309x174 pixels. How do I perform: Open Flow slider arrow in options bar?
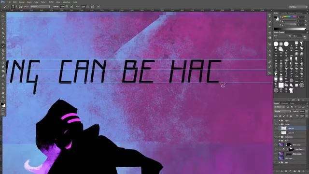88,7
